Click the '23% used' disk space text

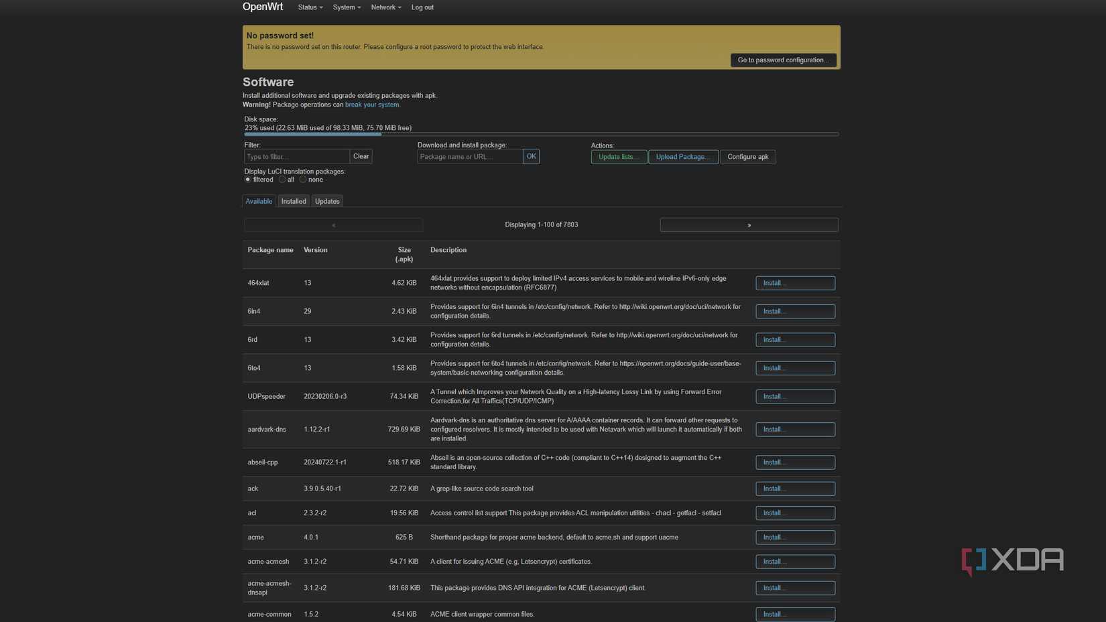pyautogui.click(x=328, y=127)
